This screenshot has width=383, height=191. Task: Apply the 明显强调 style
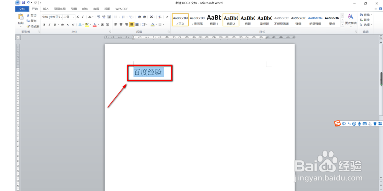pos(315,20)
